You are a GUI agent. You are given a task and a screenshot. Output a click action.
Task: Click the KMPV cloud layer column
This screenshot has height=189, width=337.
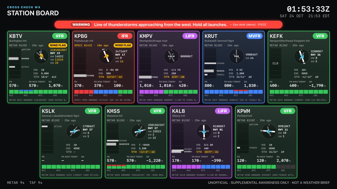pos(145,63)
